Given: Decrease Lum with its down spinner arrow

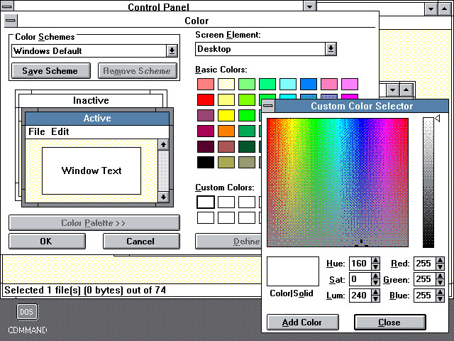Looking at the screenshot, I should coord(376,298).
